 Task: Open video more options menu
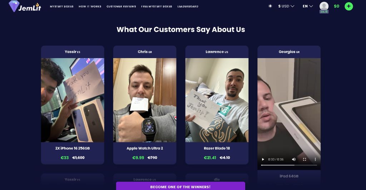[x=315, y=159]
